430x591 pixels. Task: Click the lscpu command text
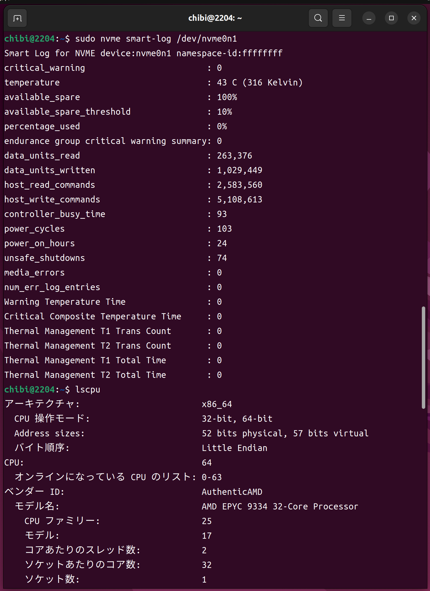click(x=88, y=390)
